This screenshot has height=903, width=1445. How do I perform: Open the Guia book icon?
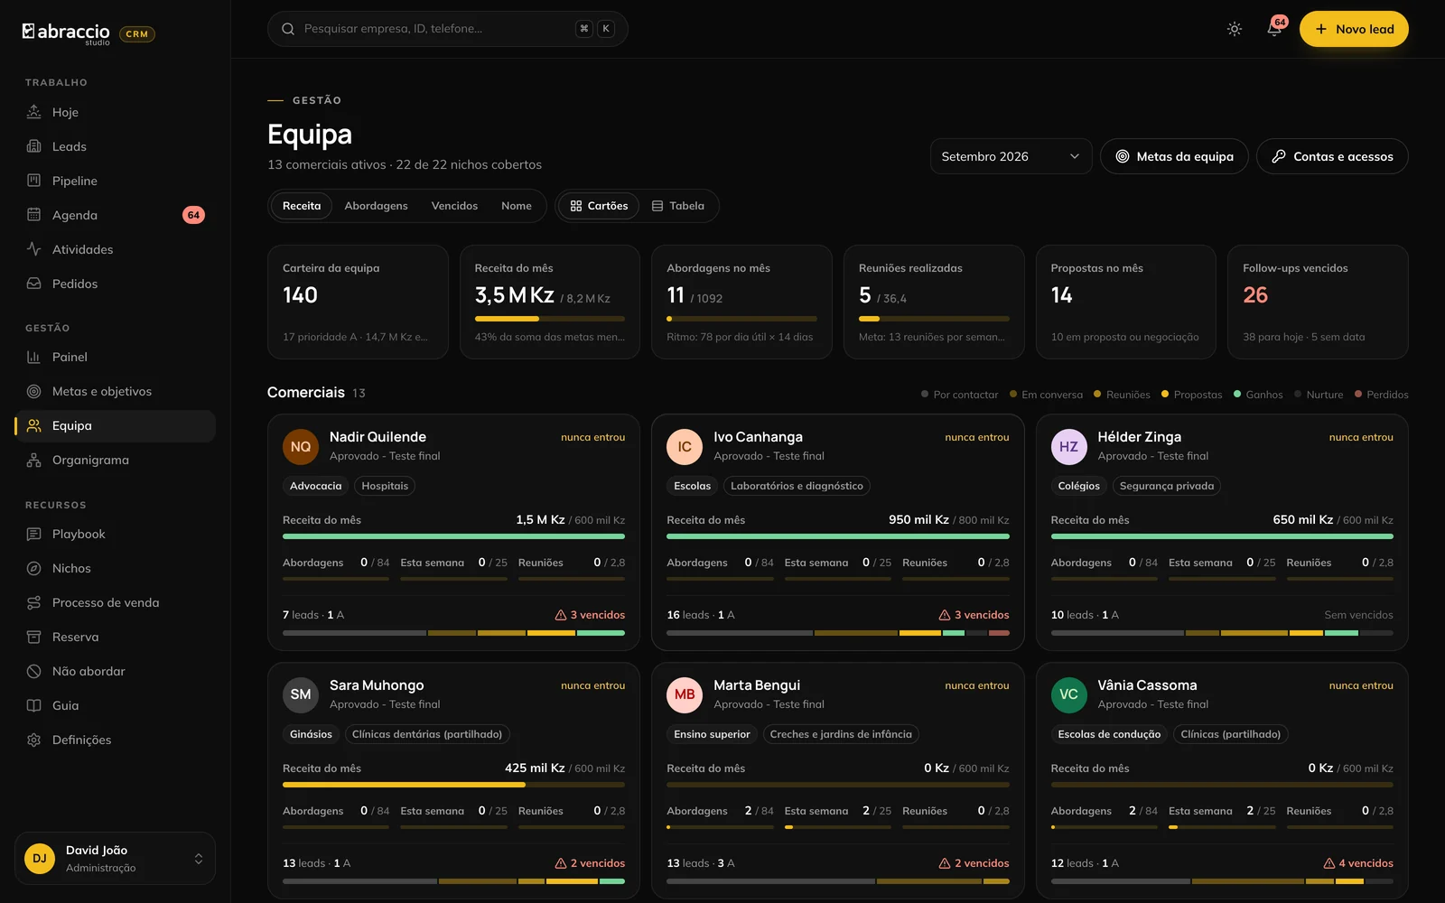point(33,705)
